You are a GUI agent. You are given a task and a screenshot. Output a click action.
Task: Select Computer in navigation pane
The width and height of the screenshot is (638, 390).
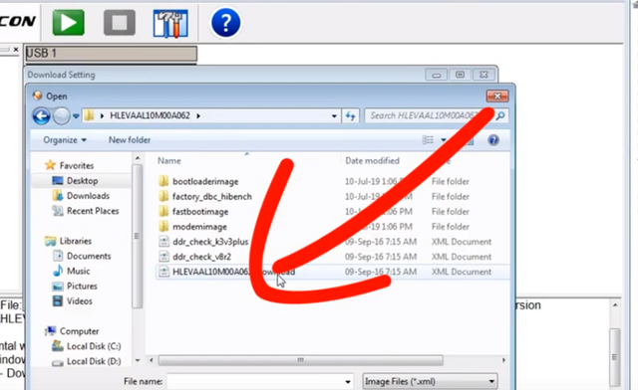pyautogui.click(x=79, y=331)
